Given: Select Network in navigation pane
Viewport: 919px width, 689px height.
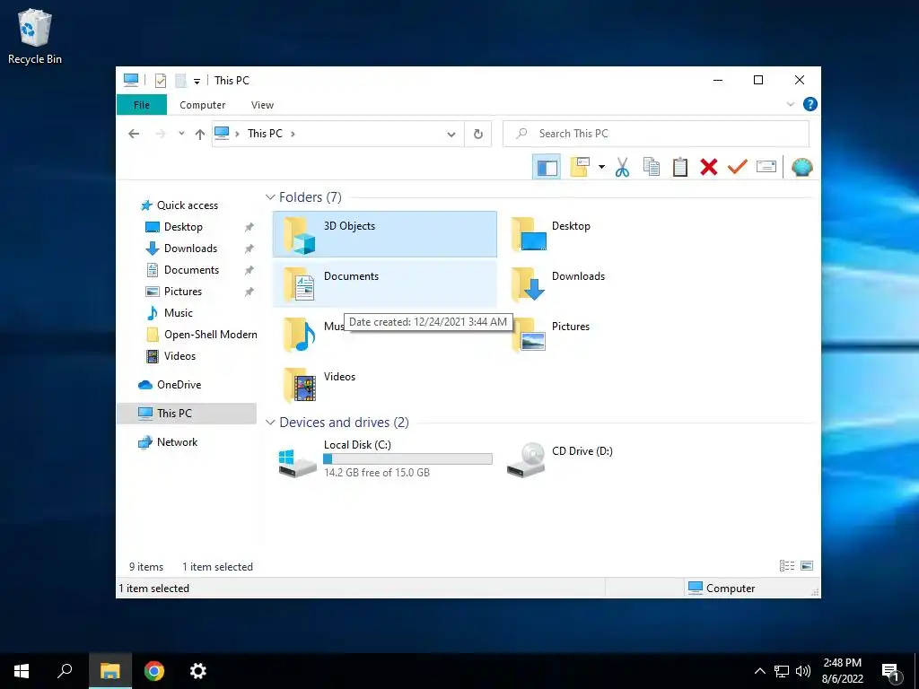Looking at the screenshot, I should point(177,442).
